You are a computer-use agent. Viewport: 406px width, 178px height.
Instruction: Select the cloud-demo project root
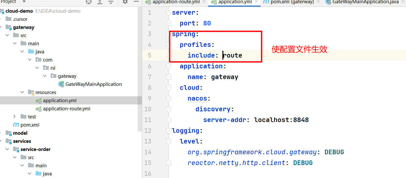click(x=19, y=11)
